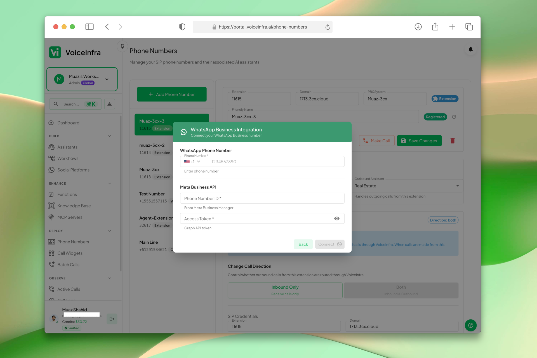This screenshot has height=358, width=537.
Task: Select Both call direction
Action: (401, 290)
